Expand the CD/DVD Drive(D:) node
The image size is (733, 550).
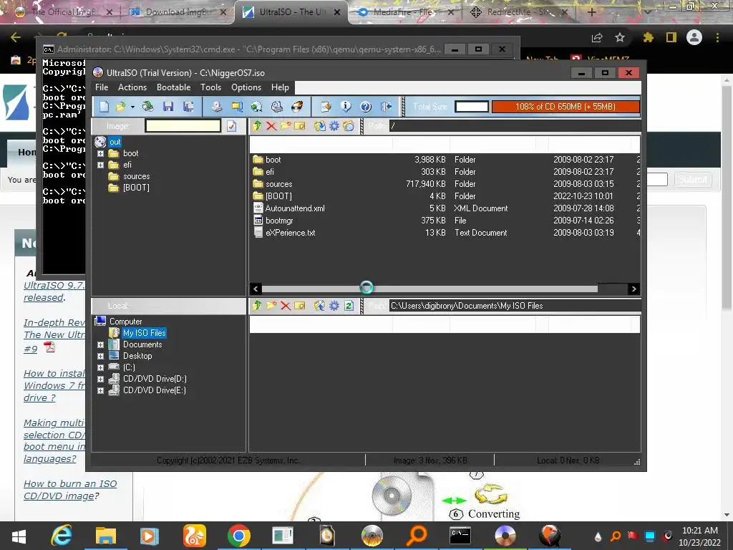point(100,380)
